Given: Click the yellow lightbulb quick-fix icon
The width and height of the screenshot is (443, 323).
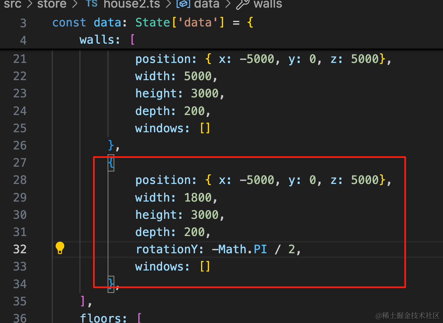Looking at the screenshot, I should (60, 248).
